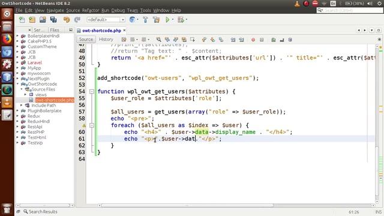384x216 pixels.
Task: Launch Firefox from the Ubuntu dock
Action: (7, 39)
